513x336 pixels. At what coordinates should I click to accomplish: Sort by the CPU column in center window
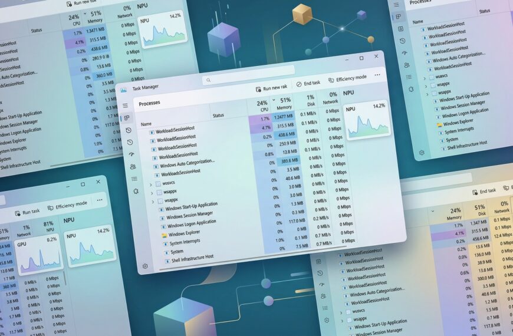pyautogui.click(x=262, y=106)
